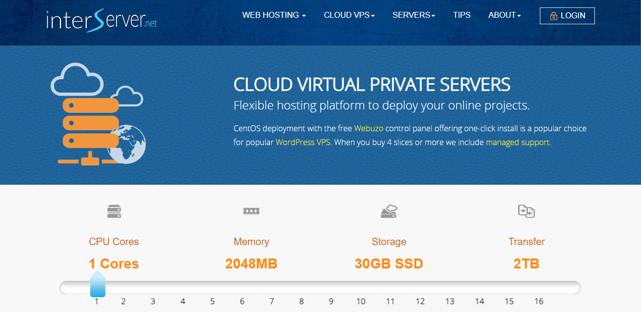Select slice 5 on the slider scale
The width and height of the screenshot is (641, 312).
pyautogui.click(x=213, y=301)
